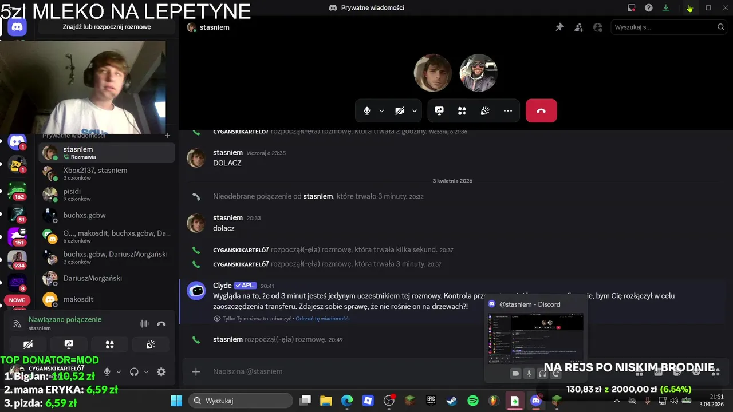Open pinned messages in stasniem chat
Viewport: 733px width, 412px height.
coord(559,27)
